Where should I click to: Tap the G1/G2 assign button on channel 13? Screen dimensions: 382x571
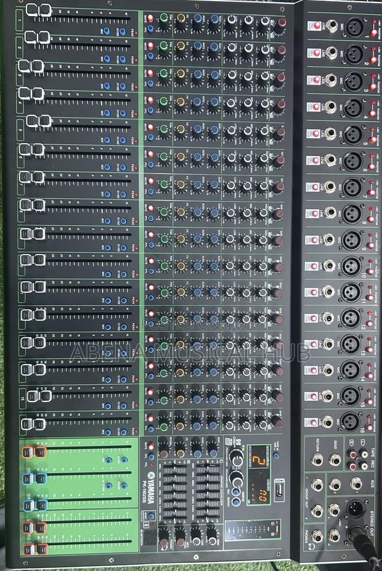pos(124,353)
